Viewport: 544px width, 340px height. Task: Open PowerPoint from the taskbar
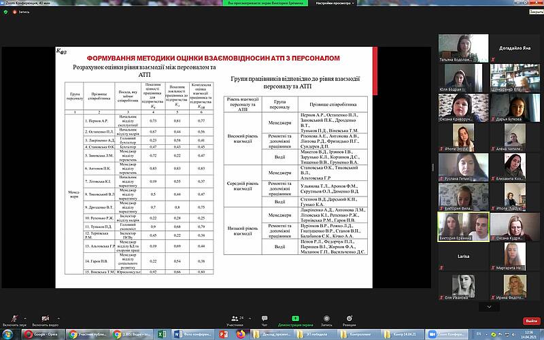pos(223,335)
